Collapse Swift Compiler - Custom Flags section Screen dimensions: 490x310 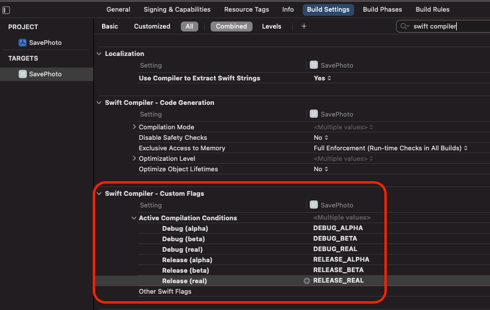pos(99,193)
